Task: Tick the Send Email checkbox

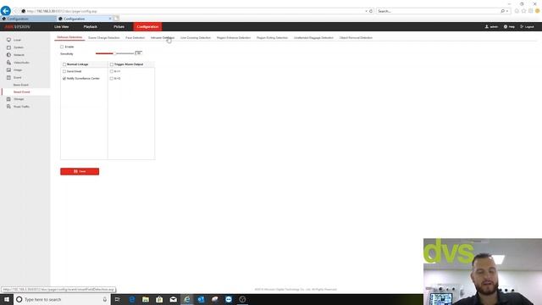Action: point(64,71)
